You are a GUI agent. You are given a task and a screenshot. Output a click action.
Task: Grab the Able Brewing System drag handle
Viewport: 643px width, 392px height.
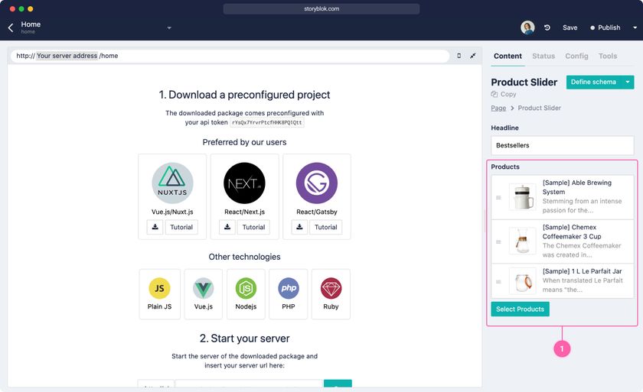pyautogui.click(x=498, y=198)
